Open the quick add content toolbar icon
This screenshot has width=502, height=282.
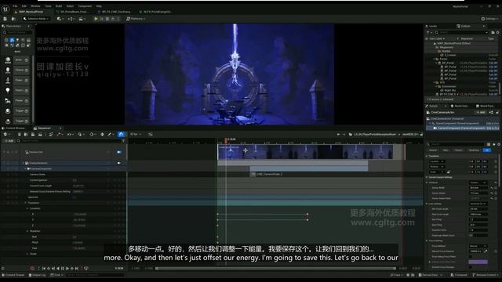pos(60,19)
